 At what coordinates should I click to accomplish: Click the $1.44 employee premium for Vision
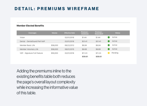[84, 38]
